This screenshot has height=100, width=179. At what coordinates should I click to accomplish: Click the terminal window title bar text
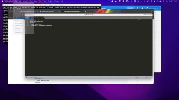[x=53, y=5]
